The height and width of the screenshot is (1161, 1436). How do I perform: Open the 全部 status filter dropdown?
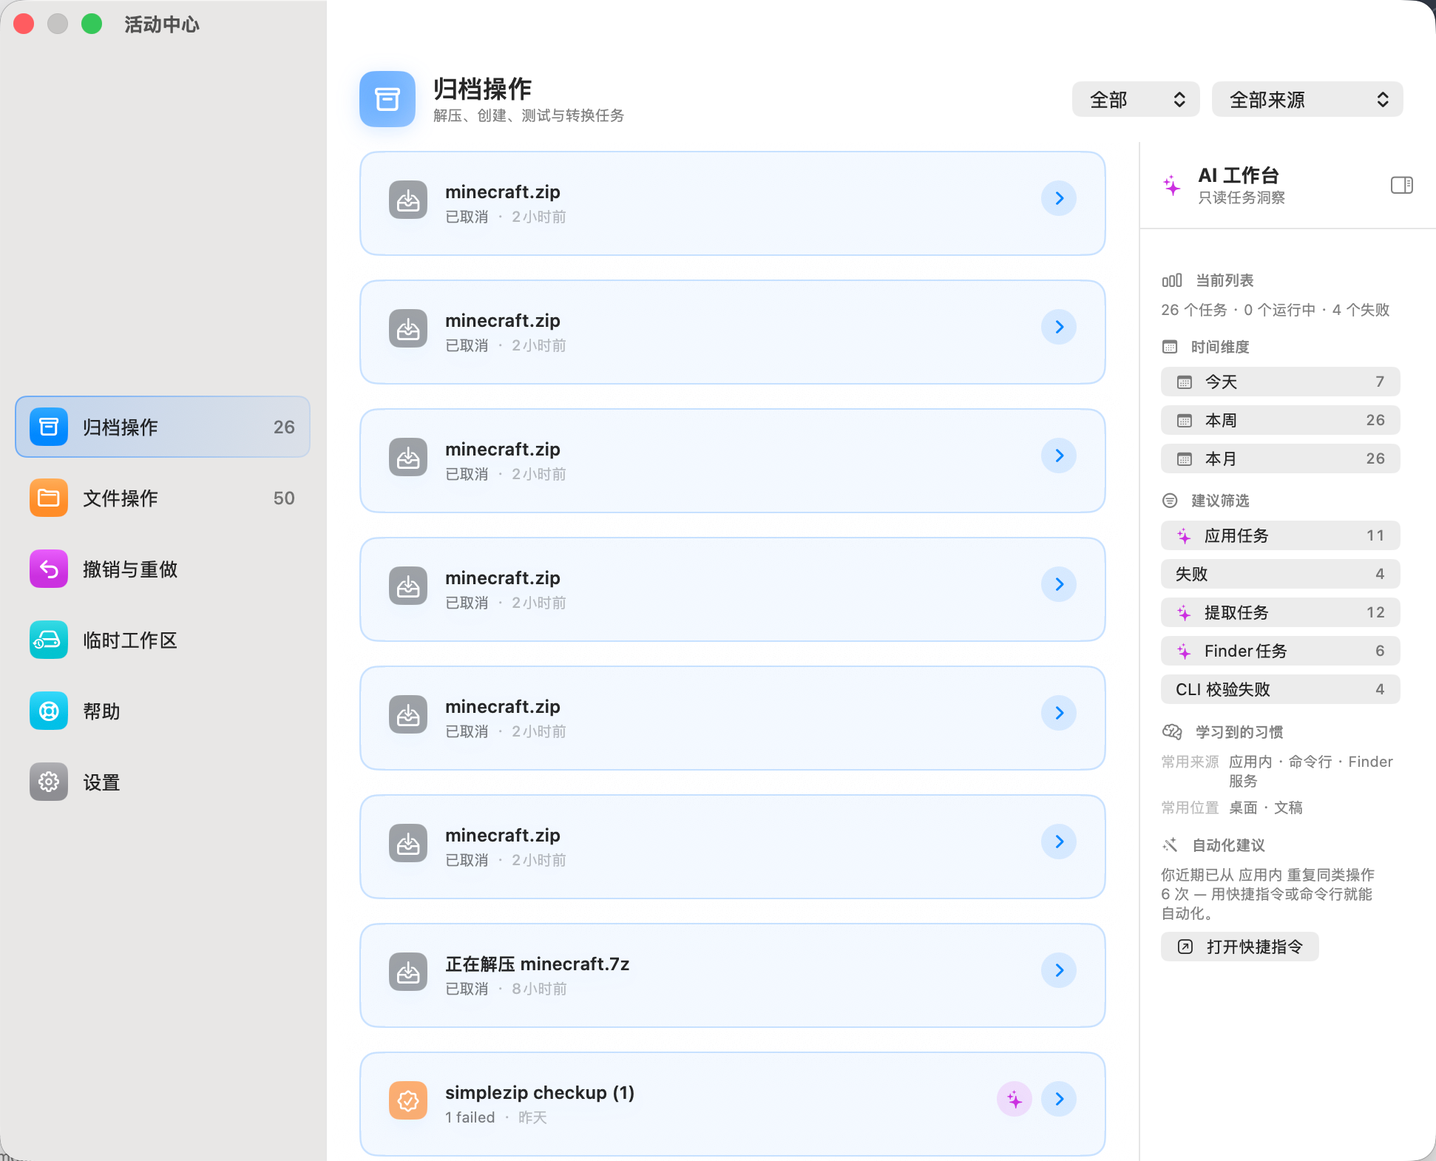click(1137, 99)
